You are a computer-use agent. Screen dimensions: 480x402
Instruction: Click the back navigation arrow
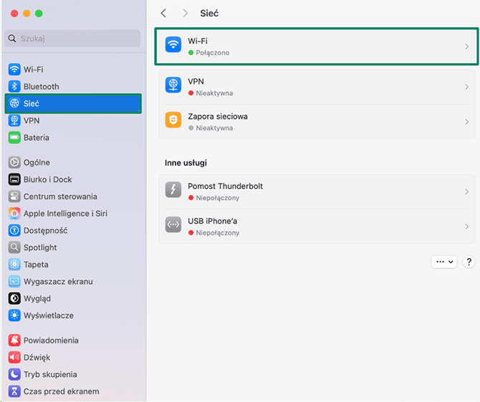click(164, 14)
